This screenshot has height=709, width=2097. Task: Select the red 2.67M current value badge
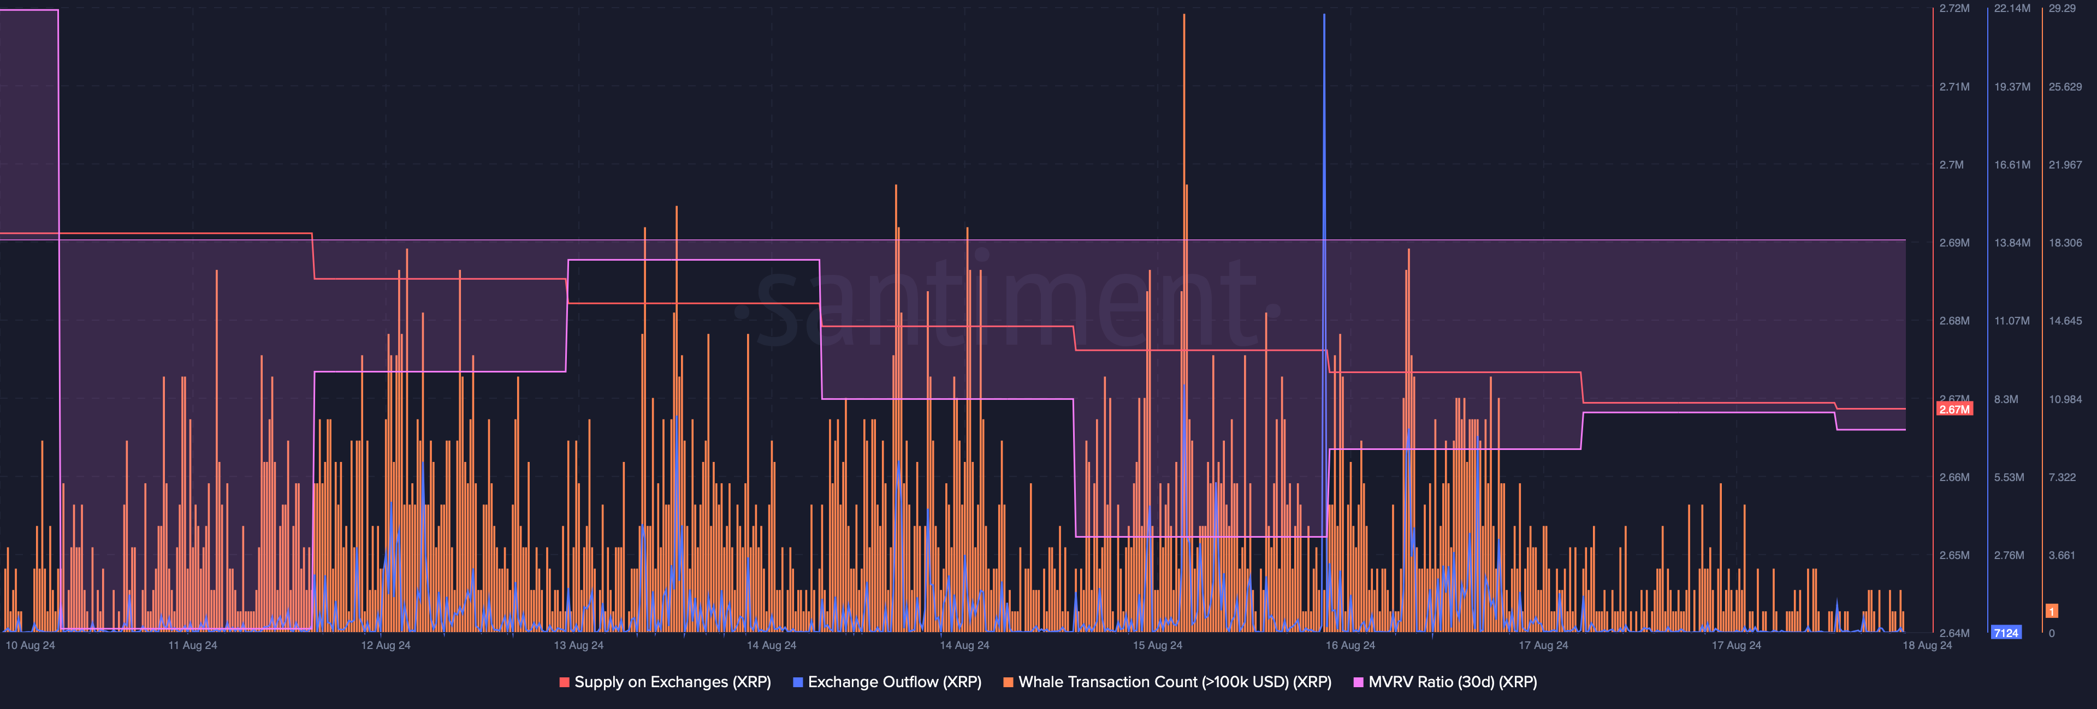(1954, 409)
